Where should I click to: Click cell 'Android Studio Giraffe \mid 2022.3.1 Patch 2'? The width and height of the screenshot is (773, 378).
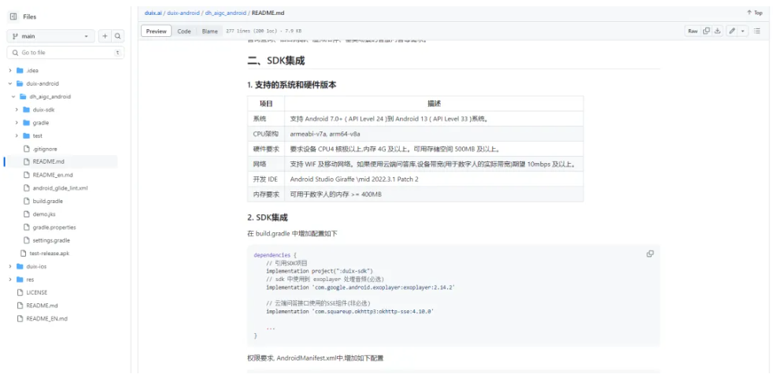[435, 179]
